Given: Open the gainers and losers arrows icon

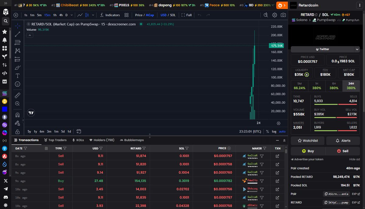Looking at the screenshot, I should [5, 65].
